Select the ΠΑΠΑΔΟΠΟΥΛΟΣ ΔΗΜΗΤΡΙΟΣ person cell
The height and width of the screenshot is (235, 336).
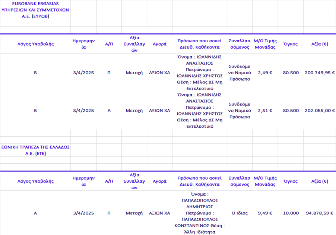click(x=200, y=213)
